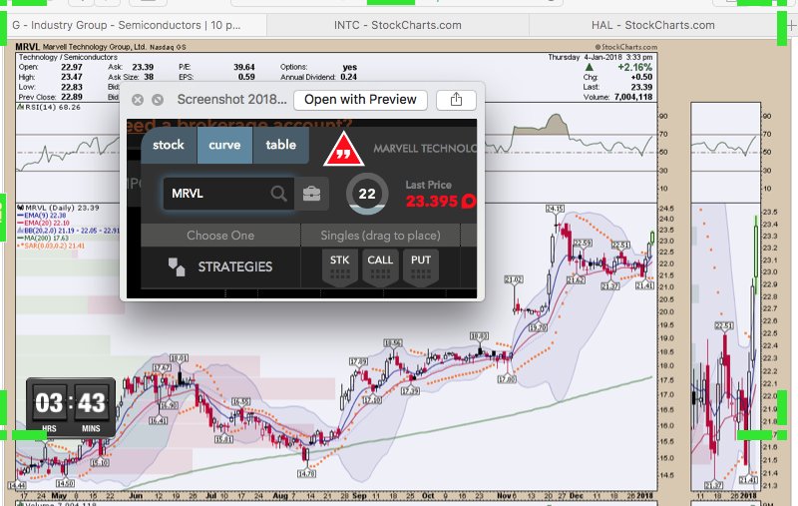Click the Volume 7,004,118 value
Screen dimensions: 798x506
(x=633, y=97)
